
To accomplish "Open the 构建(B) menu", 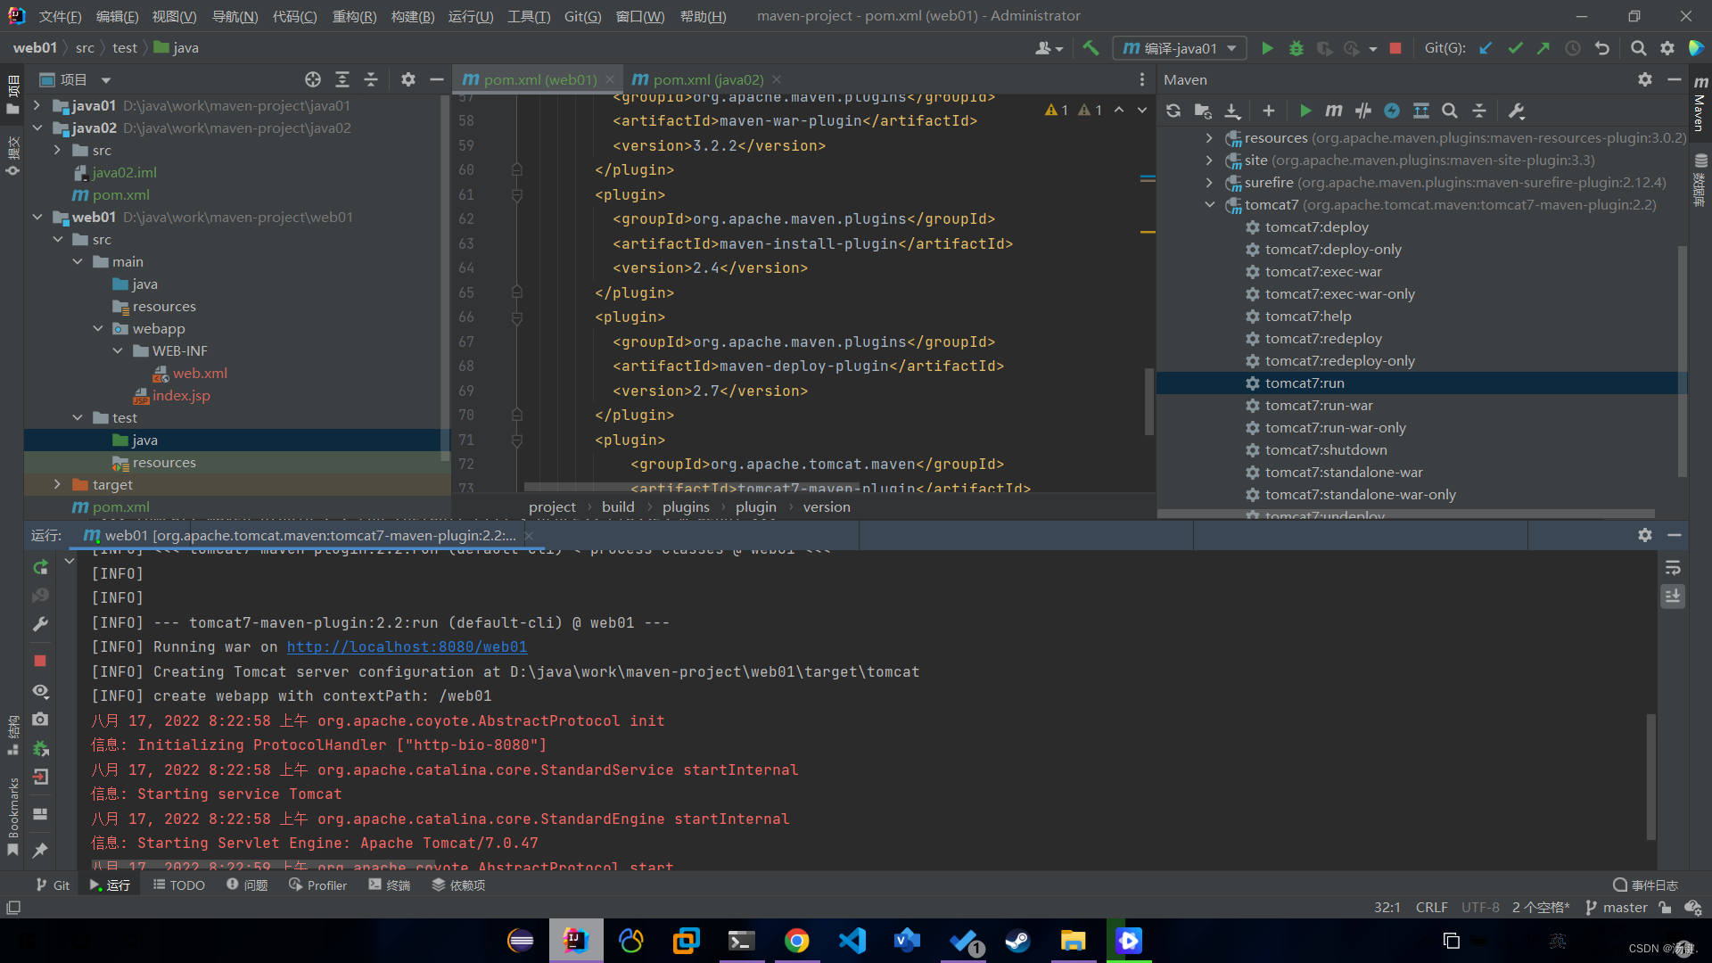I will 413,16.
